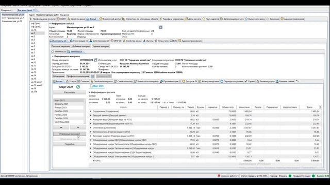Viewport: 330px width, 185px height.
Task: Expand the Содержание service row
Action: (x=91, y=112)
